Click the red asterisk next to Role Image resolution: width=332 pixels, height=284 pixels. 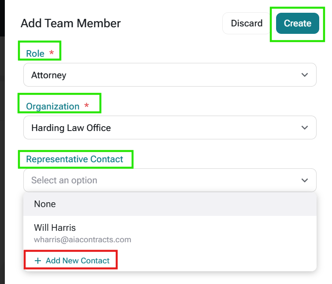[x=52, y=52]
